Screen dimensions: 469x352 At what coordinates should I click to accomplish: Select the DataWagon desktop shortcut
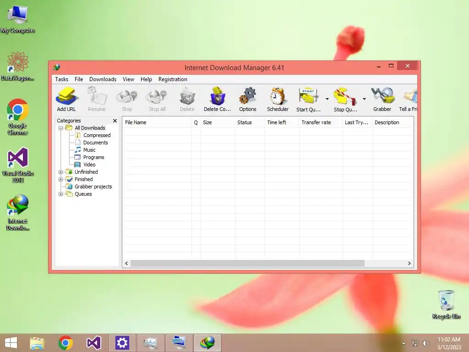pos(18,66)
